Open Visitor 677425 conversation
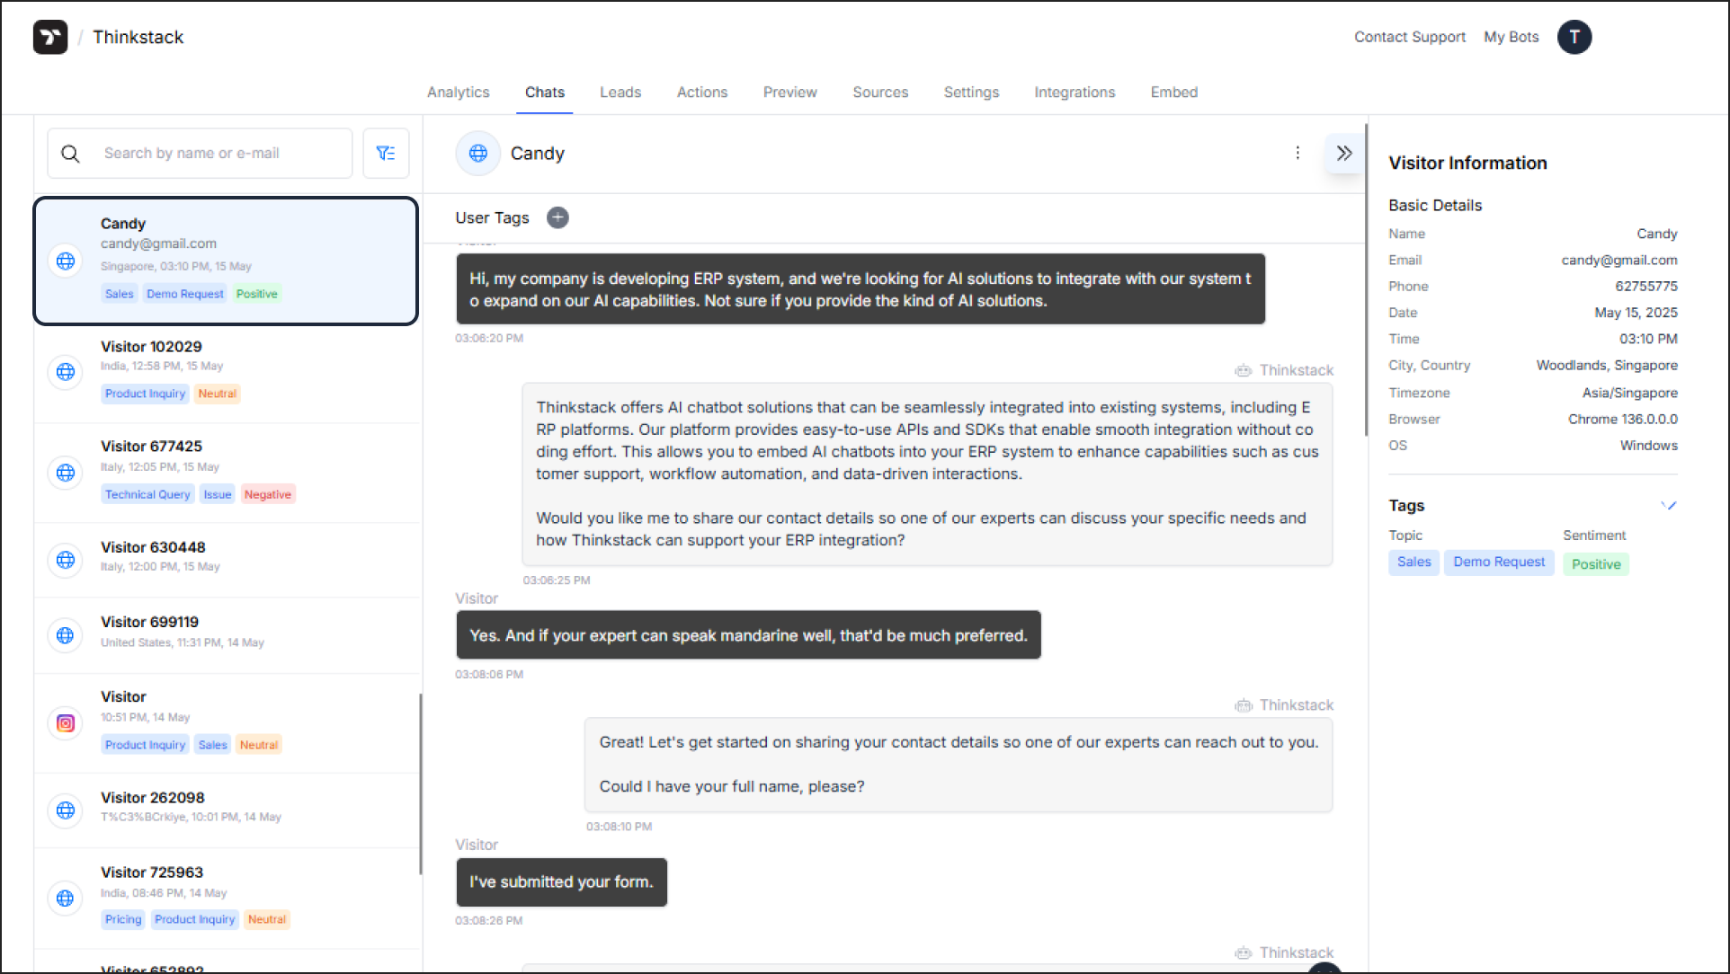 point(227,474)
